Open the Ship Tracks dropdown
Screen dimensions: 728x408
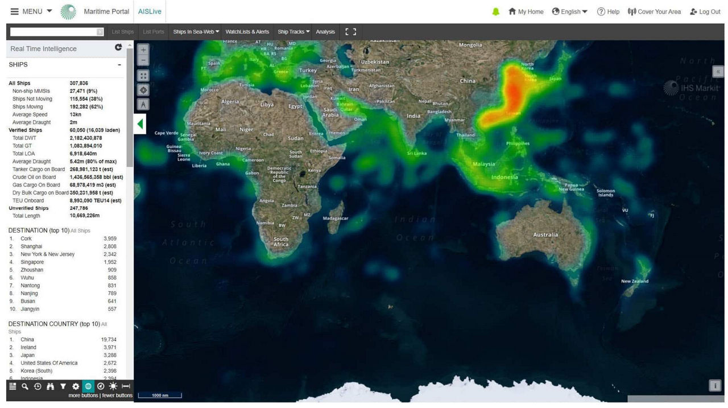(x=293, y=32)
